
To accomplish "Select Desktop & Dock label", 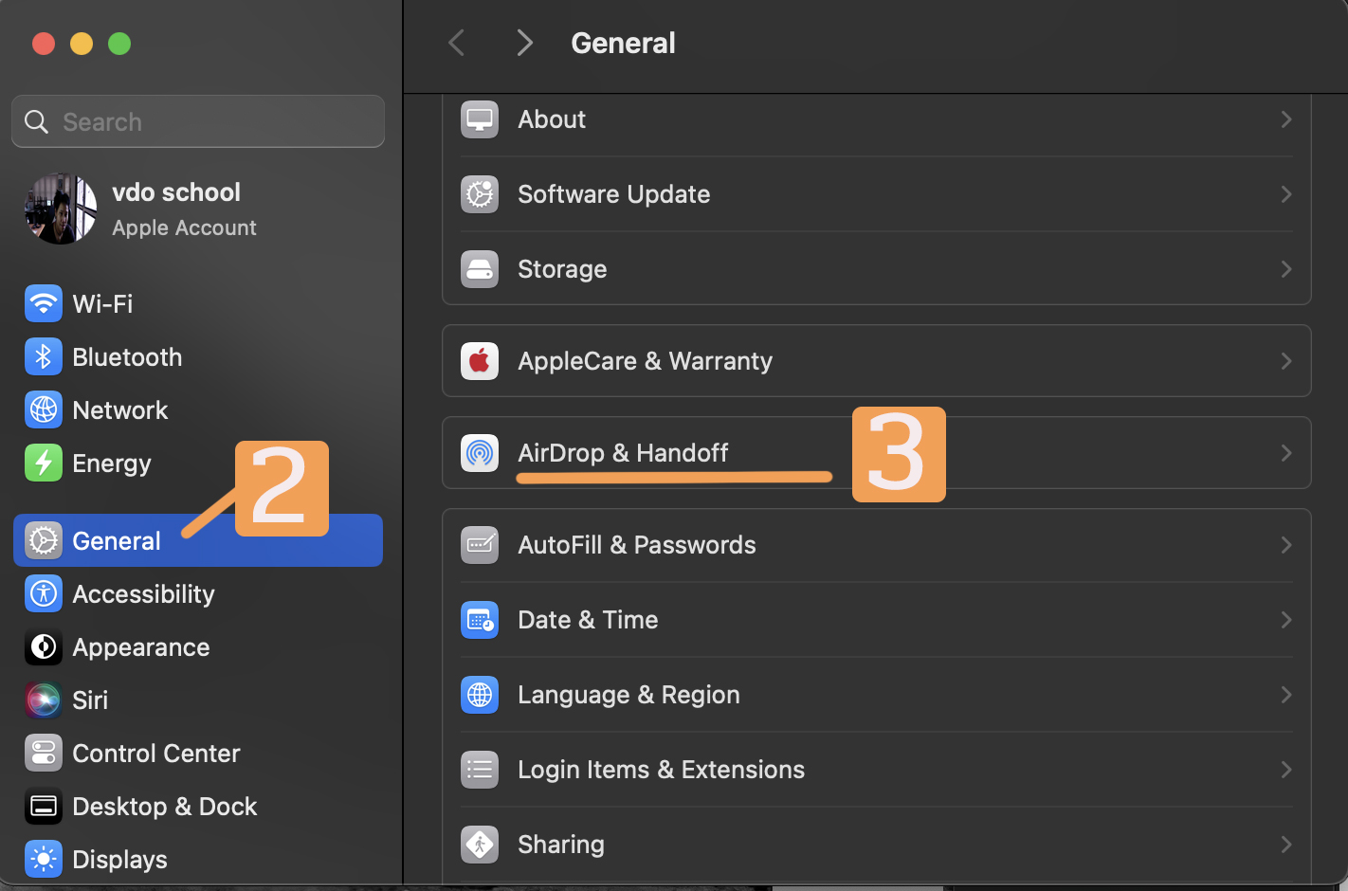I will pyautogui.click(x=165, y=807).
